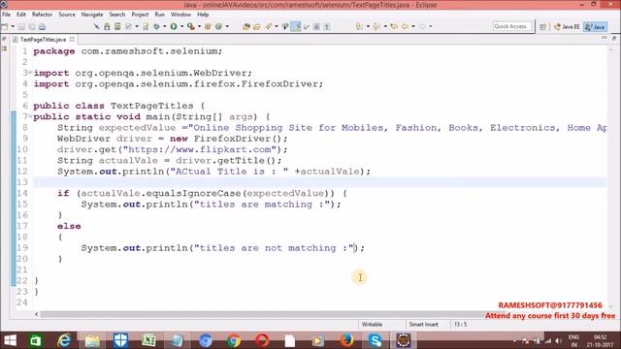The width and height of the screenshot is (621, 349).
Task: Click on 'expectedValue' variable in line 8
Action: point(137,128)
